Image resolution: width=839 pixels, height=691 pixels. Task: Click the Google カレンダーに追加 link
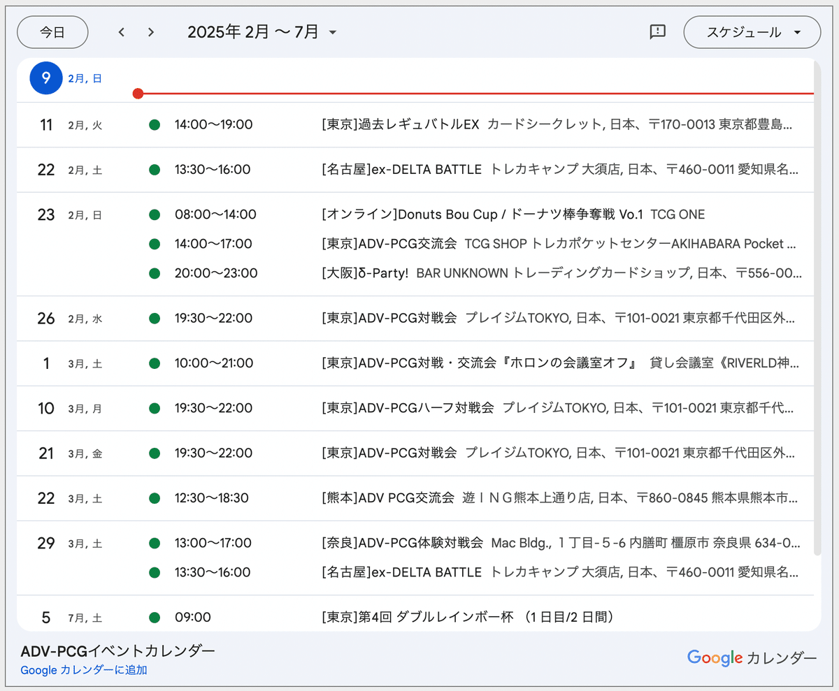[84, 670]
